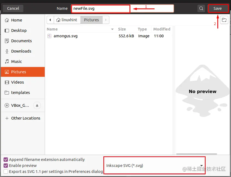Viewport: 231px width, 177px height.
Task: Click the Save button
Action: point(218,8)
